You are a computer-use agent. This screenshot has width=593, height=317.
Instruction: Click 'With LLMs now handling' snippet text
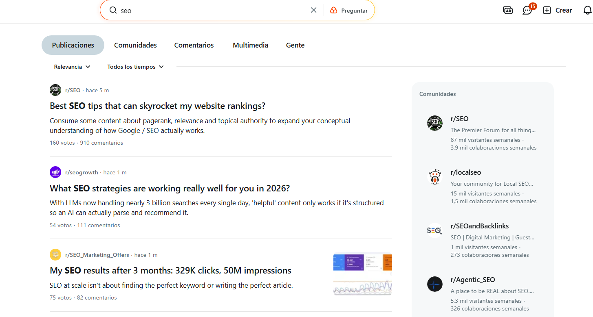coord(217,208)
